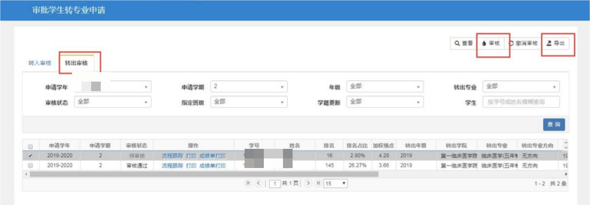
Task: Click the 审核 (audit) droplet button
Action: (491, 43)
